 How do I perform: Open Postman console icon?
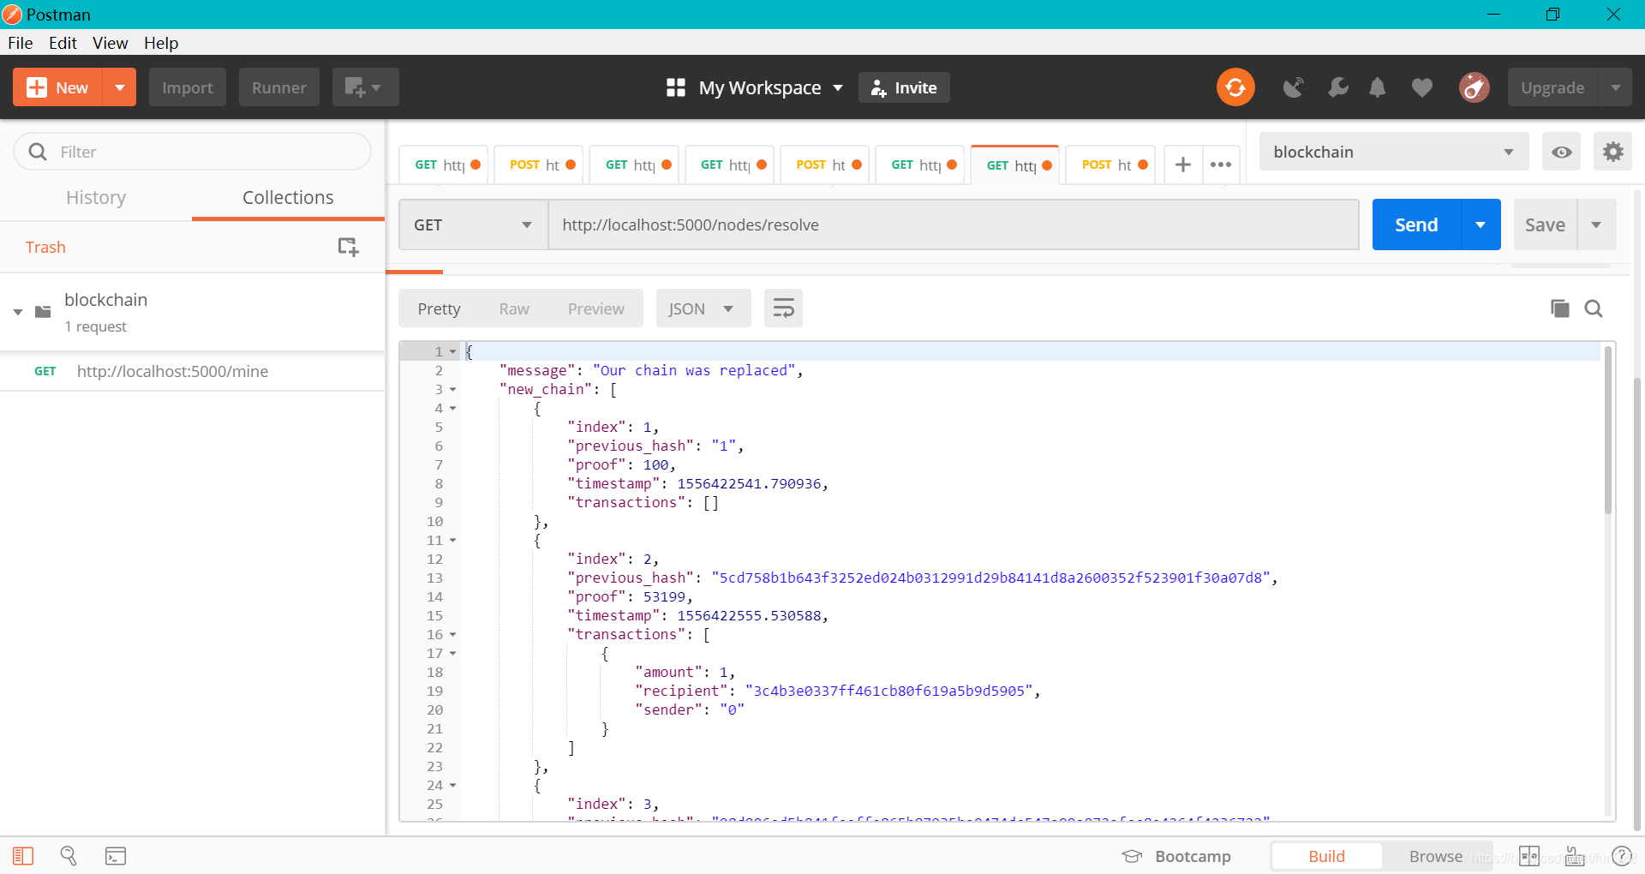(x=116, y=856)
